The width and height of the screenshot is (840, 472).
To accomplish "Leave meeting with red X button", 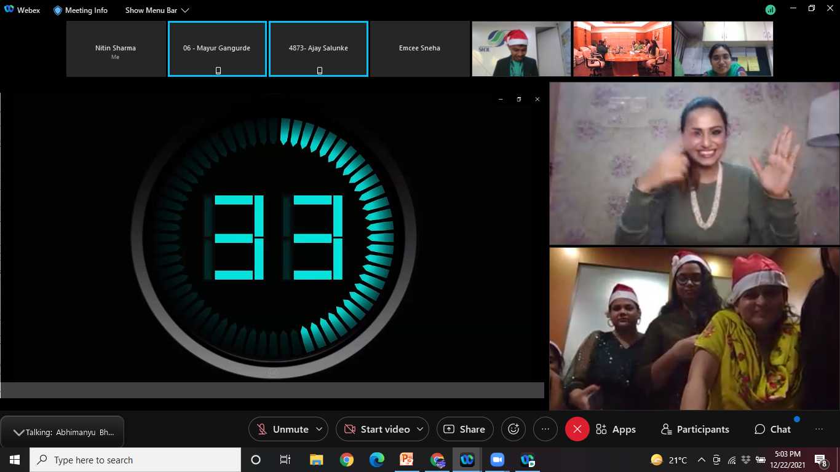I will point(577,429).
